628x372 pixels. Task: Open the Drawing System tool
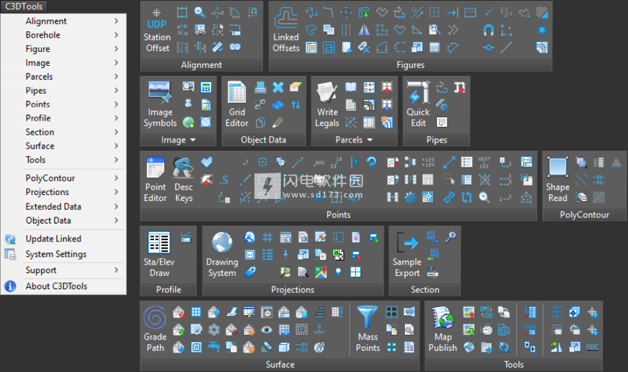tap(222, 255)
